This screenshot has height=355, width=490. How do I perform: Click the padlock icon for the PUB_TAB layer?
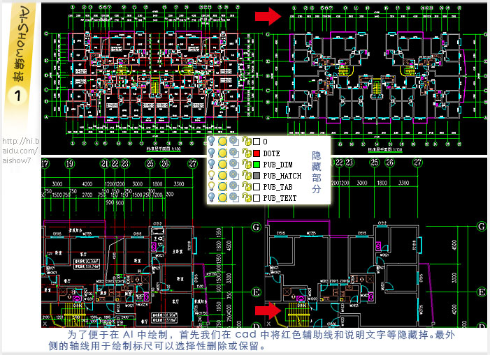click(247, 186)
